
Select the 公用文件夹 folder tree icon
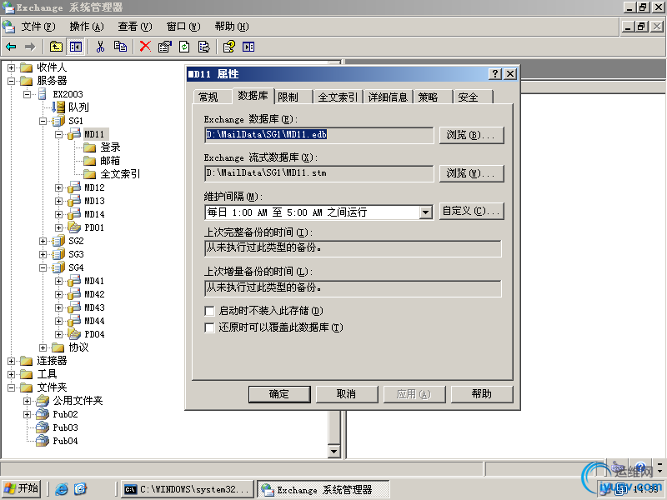pos(43,401)
